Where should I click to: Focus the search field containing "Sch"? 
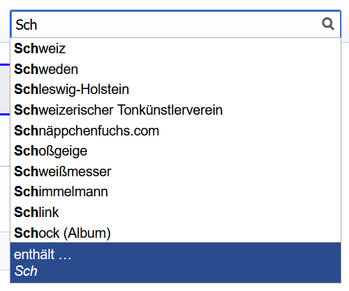point(176,24)
